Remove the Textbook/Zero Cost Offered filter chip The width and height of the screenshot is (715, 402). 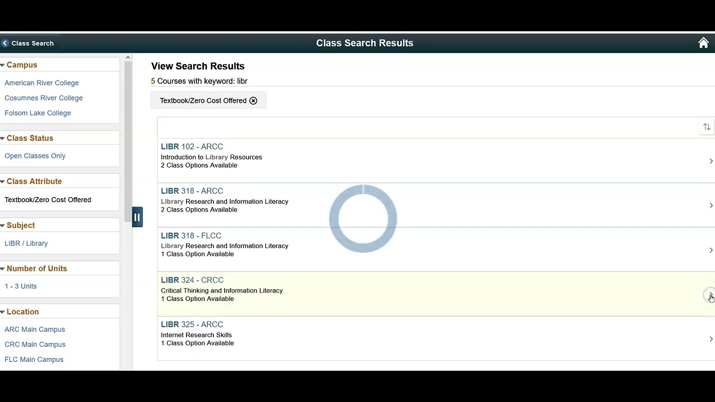click(x=253, y=100)
